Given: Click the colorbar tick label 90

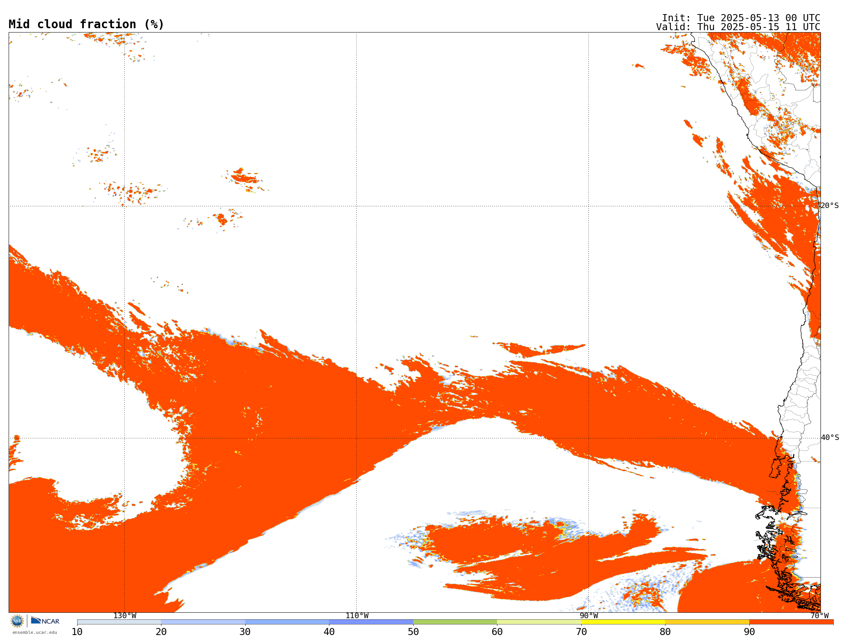Looking at the screenshot, I should pyautogui.click(x=749, y=632).
